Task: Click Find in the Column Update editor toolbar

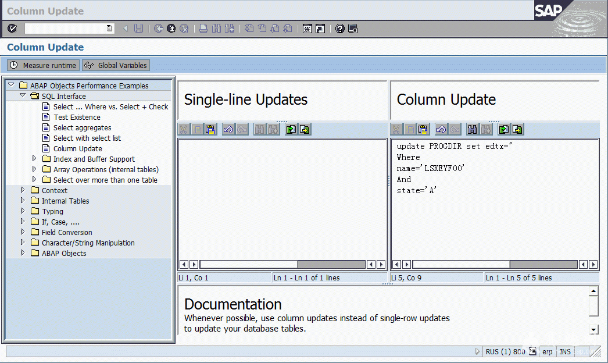Action: tap(473, 129)
